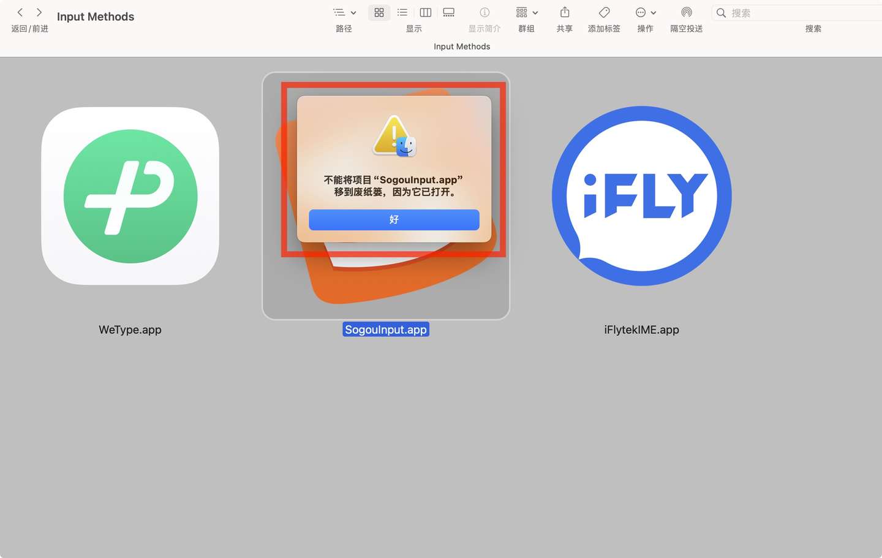Select the iFlytekIME.app icon
The width and height of the screenshot is (882, 558).
641,196
